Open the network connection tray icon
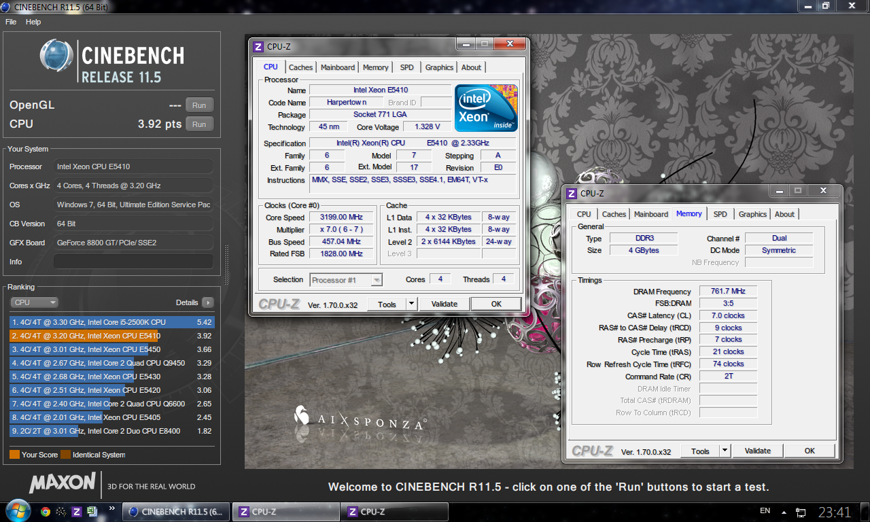This screenshot has width=870, height=522. 801,512
